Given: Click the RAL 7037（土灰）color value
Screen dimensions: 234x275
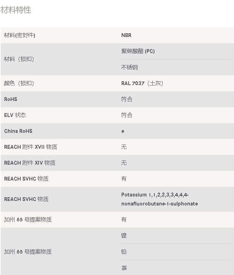Looking at the screenshot, I should [x=142, y=83].
